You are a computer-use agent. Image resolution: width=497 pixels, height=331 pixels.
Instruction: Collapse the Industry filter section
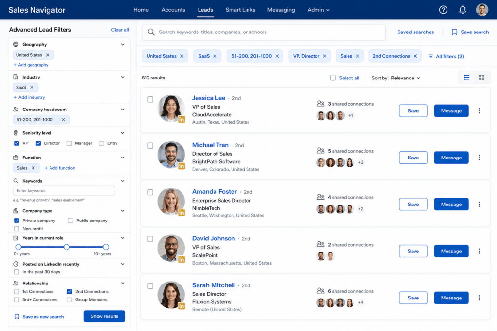pyautogui.click(x=123, y=77)
